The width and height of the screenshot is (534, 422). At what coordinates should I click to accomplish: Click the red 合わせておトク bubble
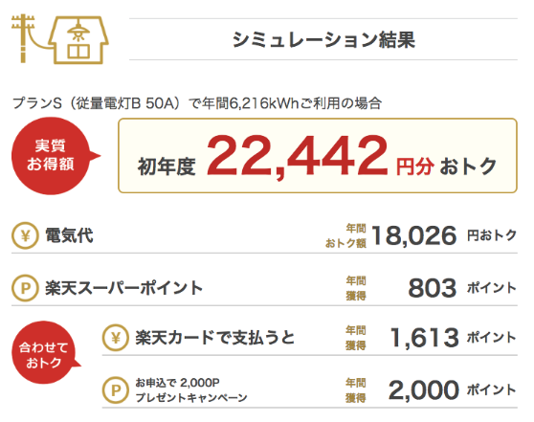point(46,352)
